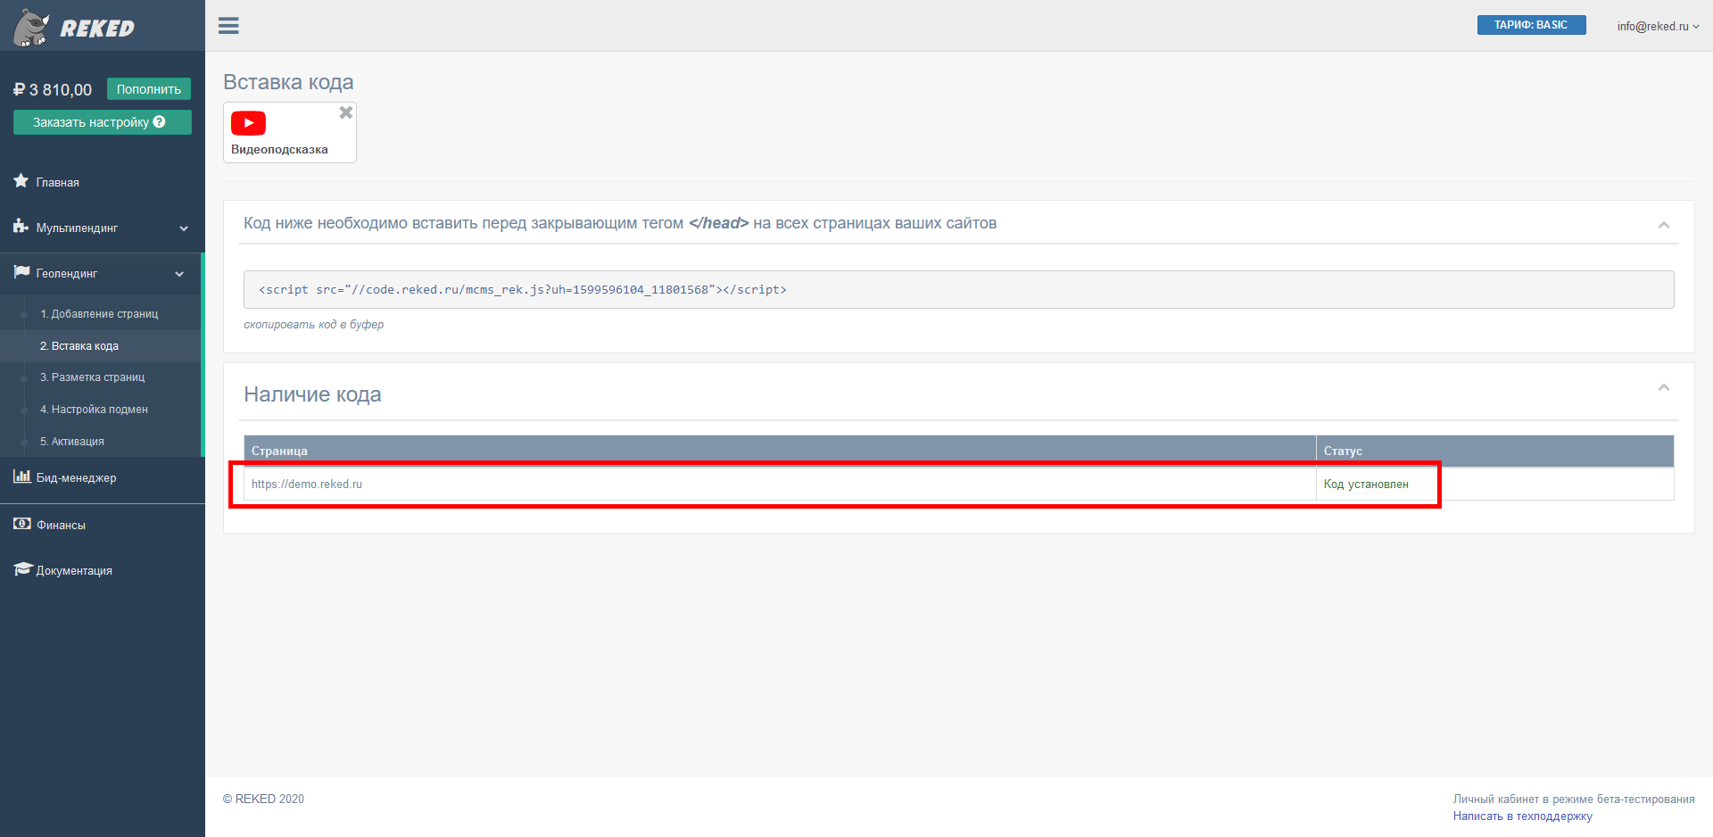
Task: Click the Заказать настройку button
Action: (x=103, y=122)
